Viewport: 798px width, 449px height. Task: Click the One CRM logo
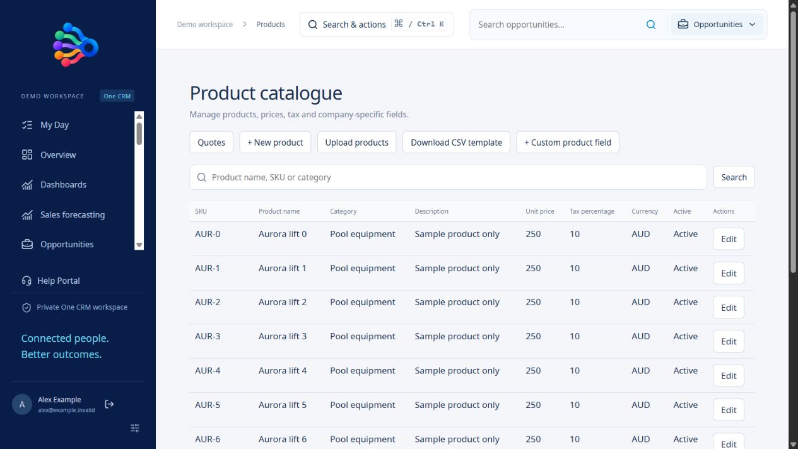click(76, 45)
